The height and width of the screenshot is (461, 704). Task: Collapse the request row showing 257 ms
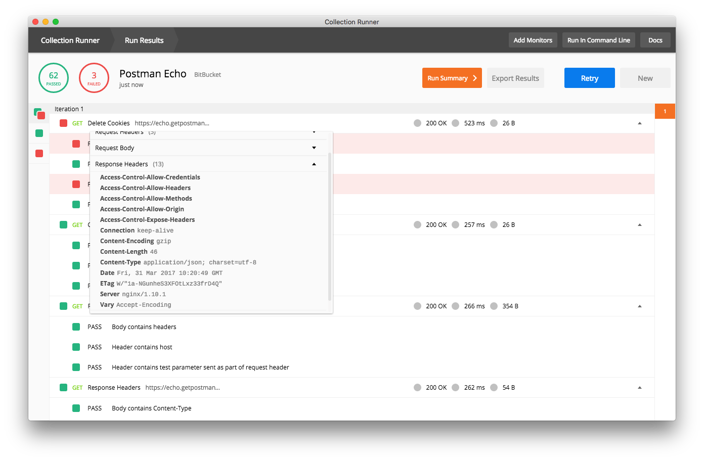(x=640, y=225)
